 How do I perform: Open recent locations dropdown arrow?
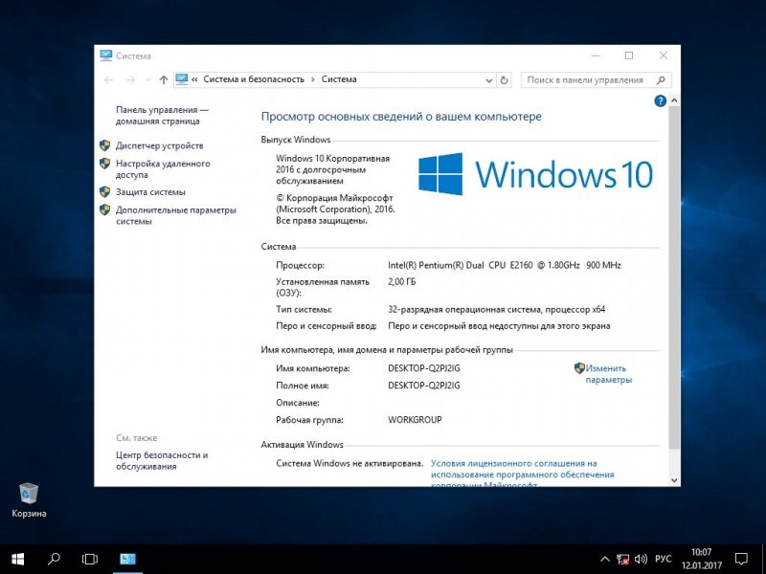(147, 80)
